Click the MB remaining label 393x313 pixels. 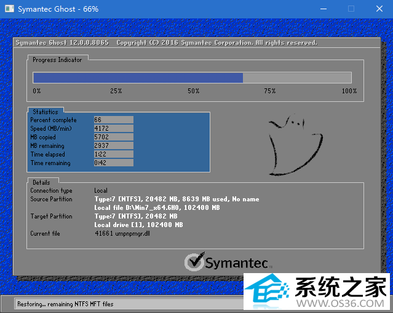(47, 146)
